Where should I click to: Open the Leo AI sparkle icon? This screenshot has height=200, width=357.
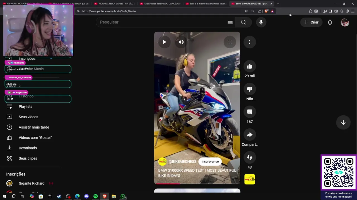[342, 11]
